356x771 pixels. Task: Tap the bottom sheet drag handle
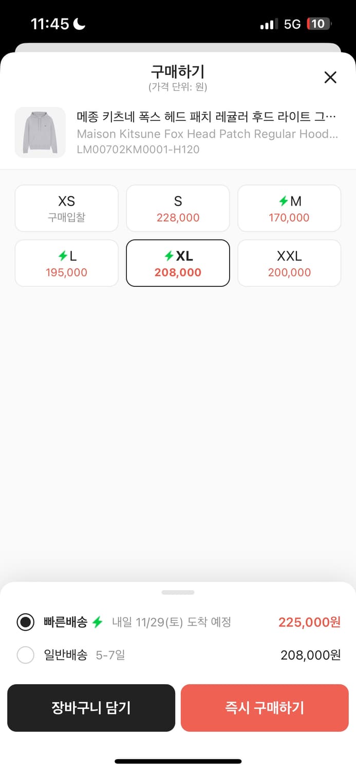click(178, 592)
